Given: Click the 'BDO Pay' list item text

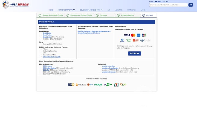Looking at the screenshot, I should (54, 74).
